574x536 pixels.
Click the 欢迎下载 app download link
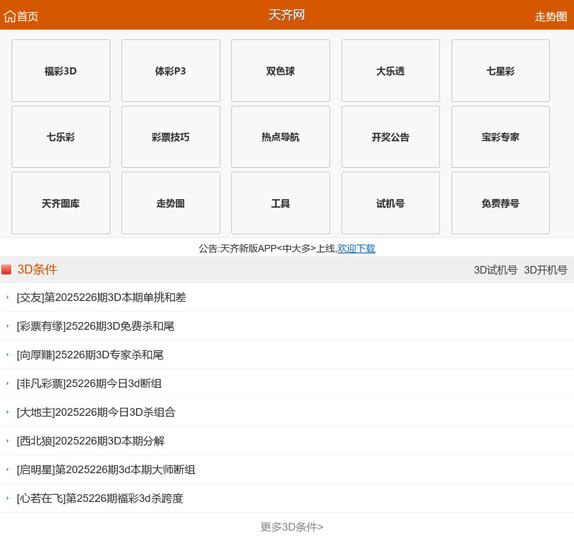(356, 248)
